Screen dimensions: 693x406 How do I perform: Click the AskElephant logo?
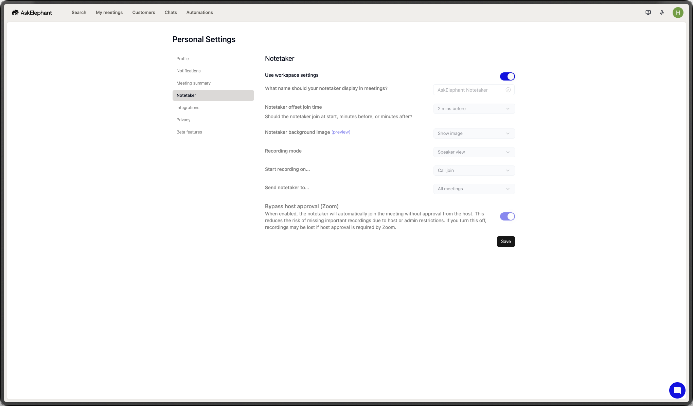point(32,13)
